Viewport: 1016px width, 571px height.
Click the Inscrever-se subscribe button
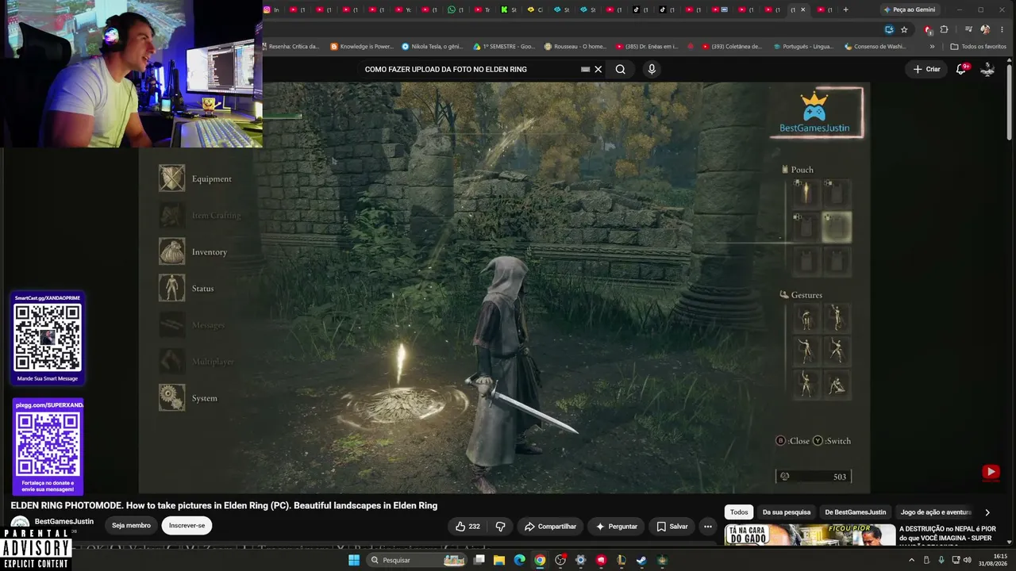click(x=187, y=525)
